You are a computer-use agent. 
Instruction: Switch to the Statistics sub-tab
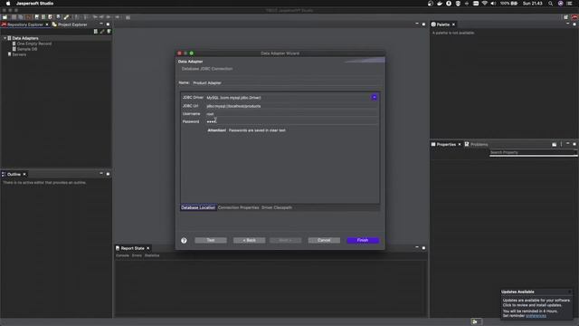click(152, 255)
